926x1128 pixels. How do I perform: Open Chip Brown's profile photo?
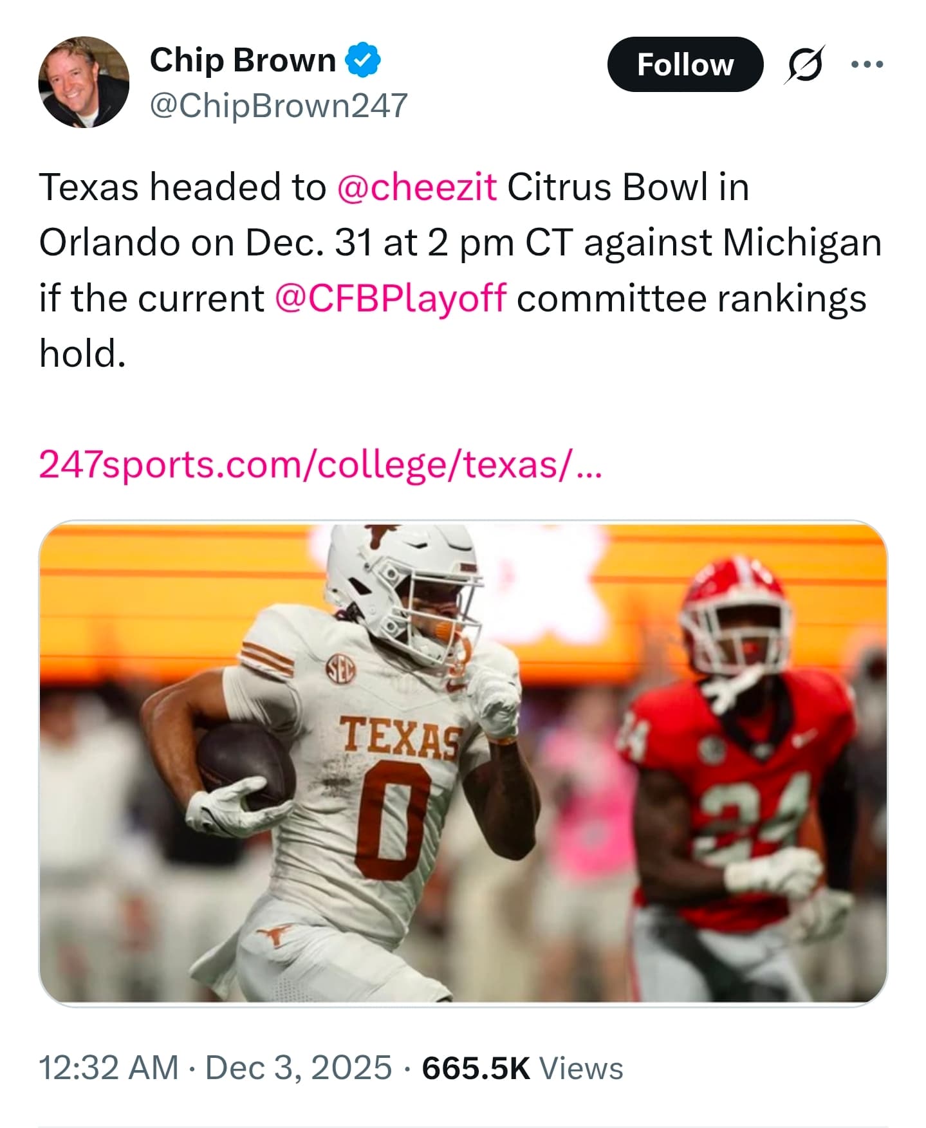pyautogui.click(x=84, y=82)
